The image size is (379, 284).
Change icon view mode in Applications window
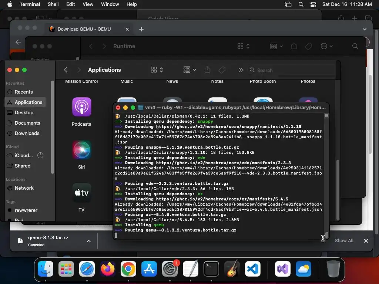point(157,70)
